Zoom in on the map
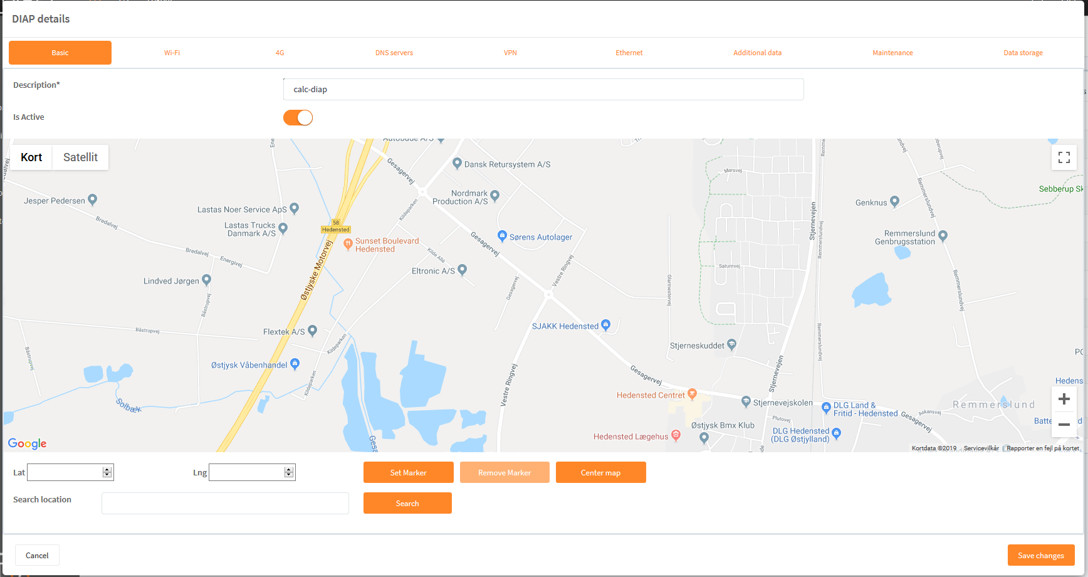This screenshot has height=577, width=1088. click(1064, 399)
